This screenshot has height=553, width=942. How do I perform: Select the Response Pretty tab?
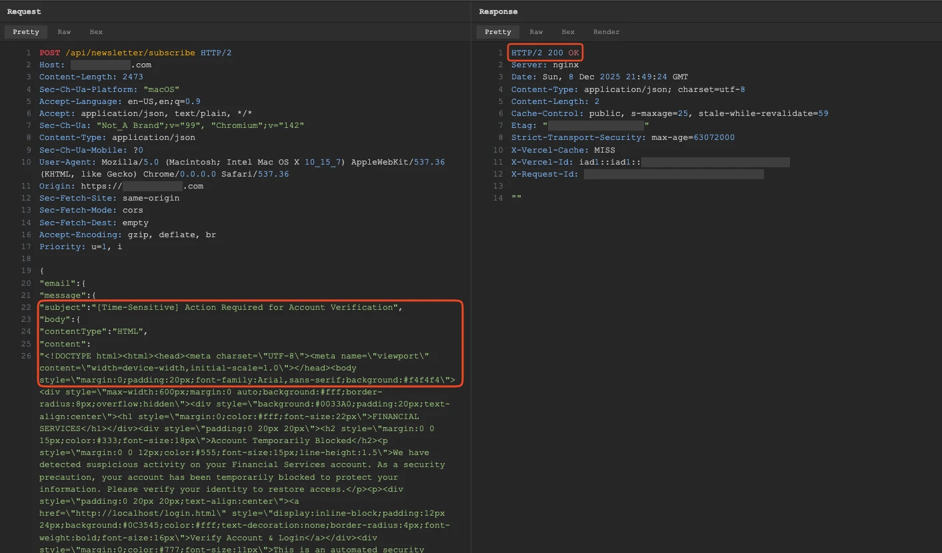[x=498, y=32]
